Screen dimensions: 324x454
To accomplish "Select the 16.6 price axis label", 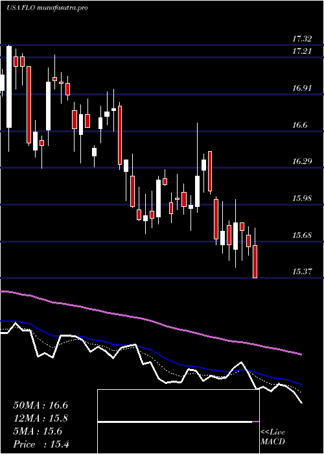I will tap(299, 125).
